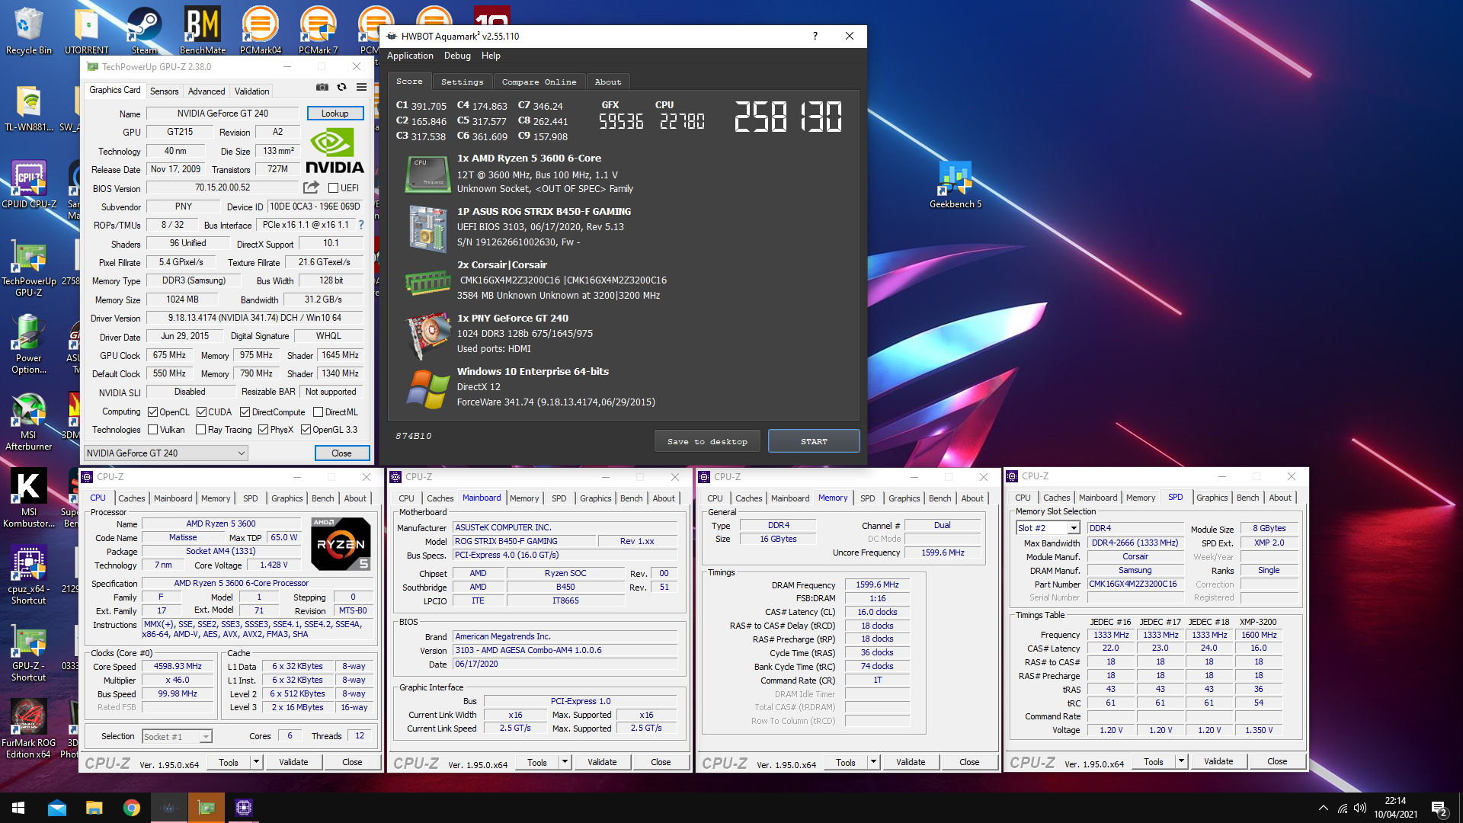
Task: Open the PCMark04 desktop shortcut
Action: [261, 30]
